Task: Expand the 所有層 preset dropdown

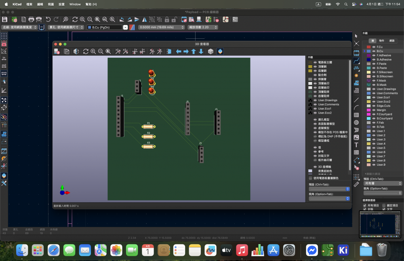Action: tap(383, 183)
